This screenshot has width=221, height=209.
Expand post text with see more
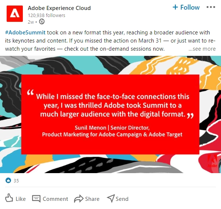202,49
